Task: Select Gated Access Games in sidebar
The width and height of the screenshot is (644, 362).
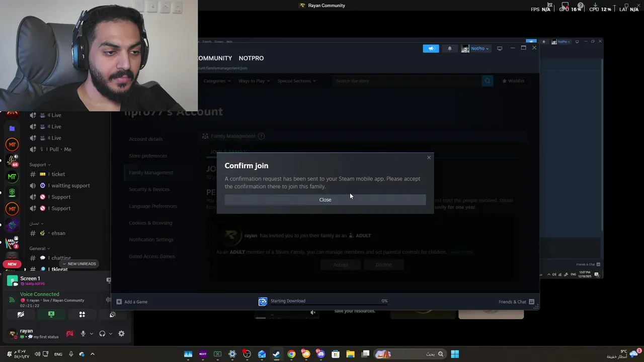Action: (152, 256)
